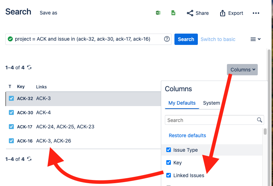Viewport: 273px width, 186px height.
Task: Click the JQL syntax help question mark
Action: point(167,39)
